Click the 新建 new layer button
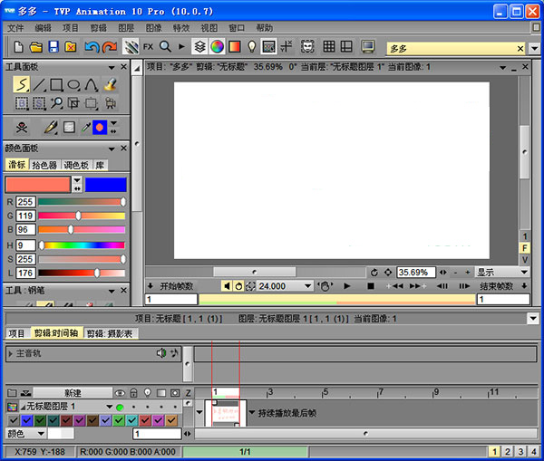This screenshot has height=461, width=544. pyautogui.click(x=73, y=393)
